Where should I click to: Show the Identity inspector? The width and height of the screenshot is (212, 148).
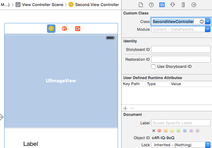tap(162, 5)
